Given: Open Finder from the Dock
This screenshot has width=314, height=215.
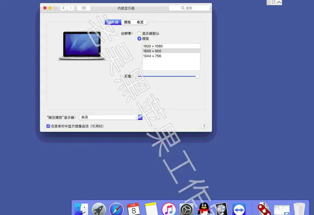Looking at the screenshot, I should click(x=81, y=209).
